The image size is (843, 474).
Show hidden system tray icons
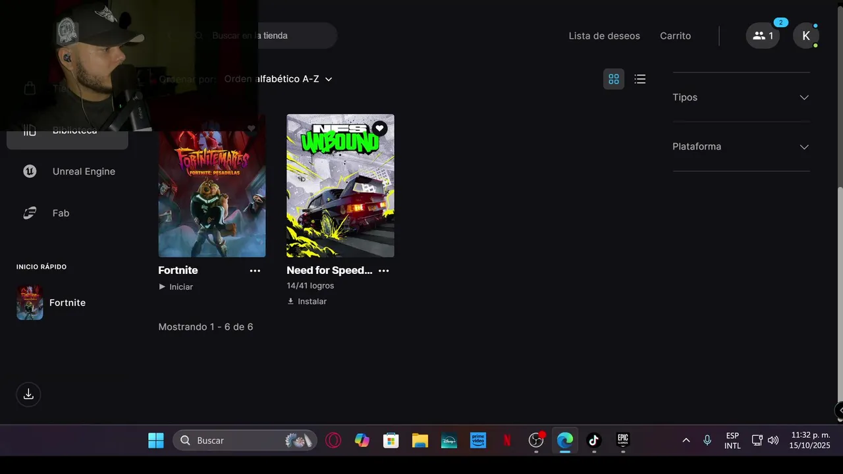click(x=686, y=440)
